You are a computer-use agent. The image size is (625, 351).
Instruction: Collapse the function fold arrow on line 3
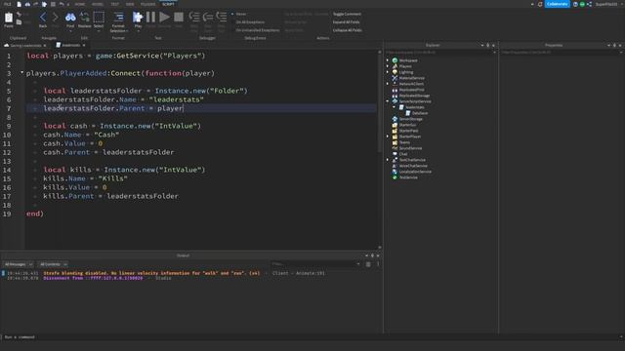pos(21,72)
